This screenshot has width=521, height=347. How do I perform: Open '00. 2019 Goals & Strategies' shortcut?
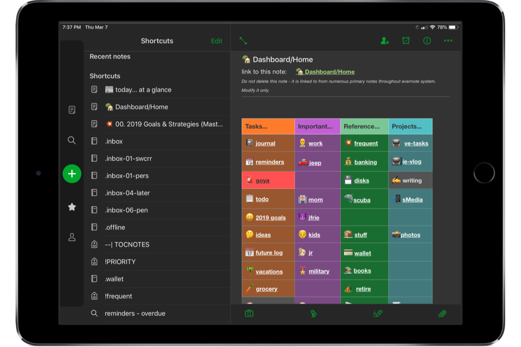[x=157, y=124]
